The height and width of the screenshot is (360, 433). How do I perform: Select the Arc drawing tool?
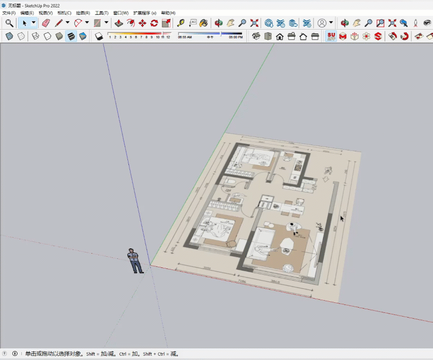pos(78,23)
